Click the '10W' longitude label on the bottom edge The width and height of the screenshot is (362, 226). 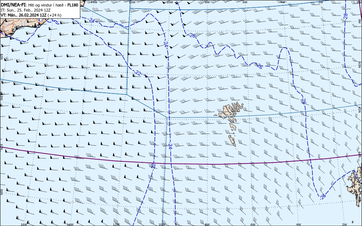(x=162, y=224)
